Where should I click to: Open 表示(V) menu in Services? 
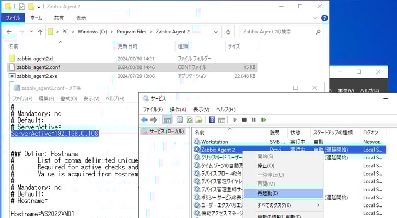201,109
